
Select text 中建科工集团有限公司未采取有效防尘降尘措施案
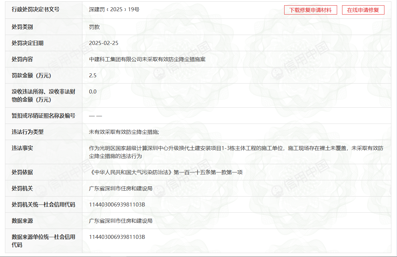(x=147, y=59)
